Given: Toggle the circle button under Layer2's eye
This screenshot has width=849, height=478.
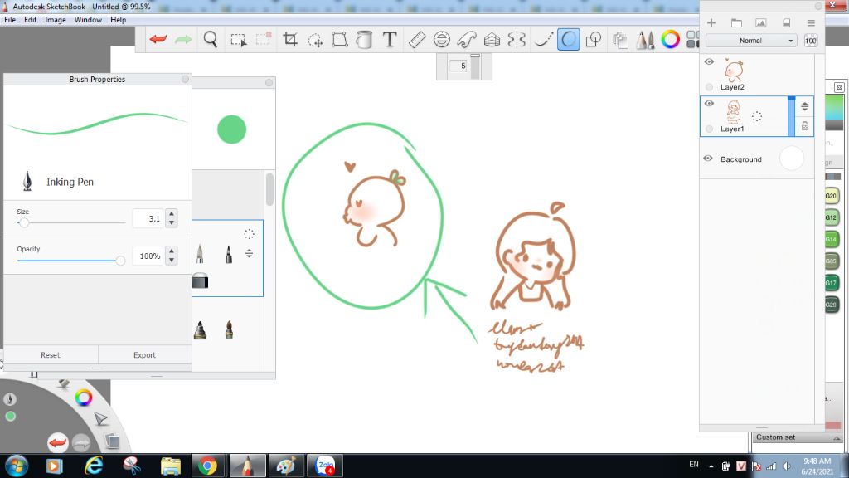Looking at the screenshot, I should coord(710,86).
